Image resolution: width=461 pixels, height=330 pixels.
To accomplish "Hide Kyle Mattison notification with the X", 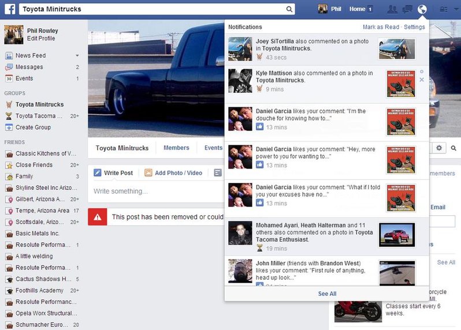I will [422, 80].
